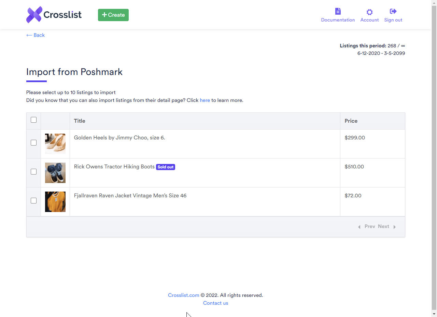
Task: Open the Crosslist.com footer link
Action: (184, 295)
